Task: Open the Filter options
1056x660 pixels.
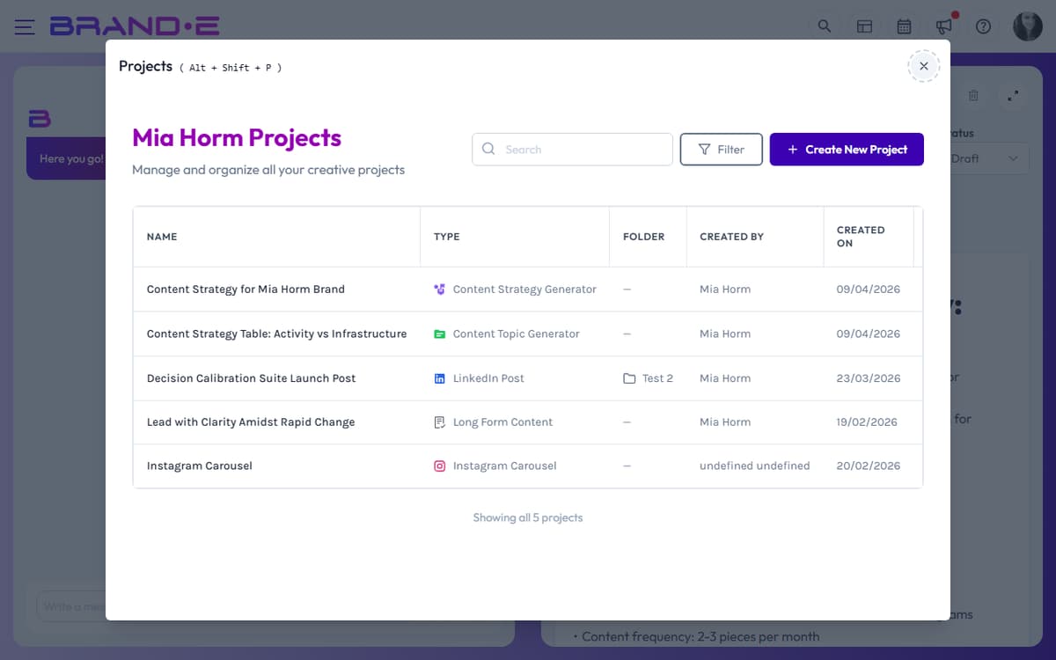Action: (722, 150)
